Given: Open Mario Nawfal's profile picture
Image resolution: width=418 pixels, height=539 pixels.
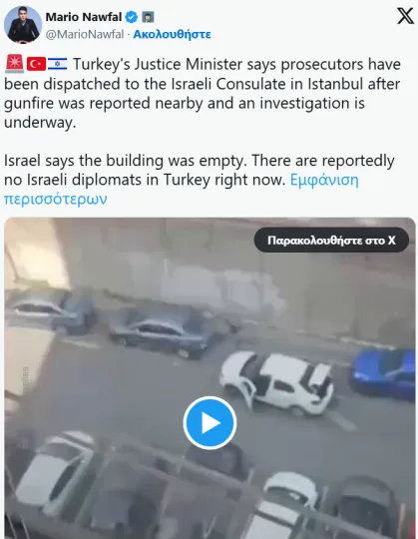Looking at the screenshot, I should [23, 24].
